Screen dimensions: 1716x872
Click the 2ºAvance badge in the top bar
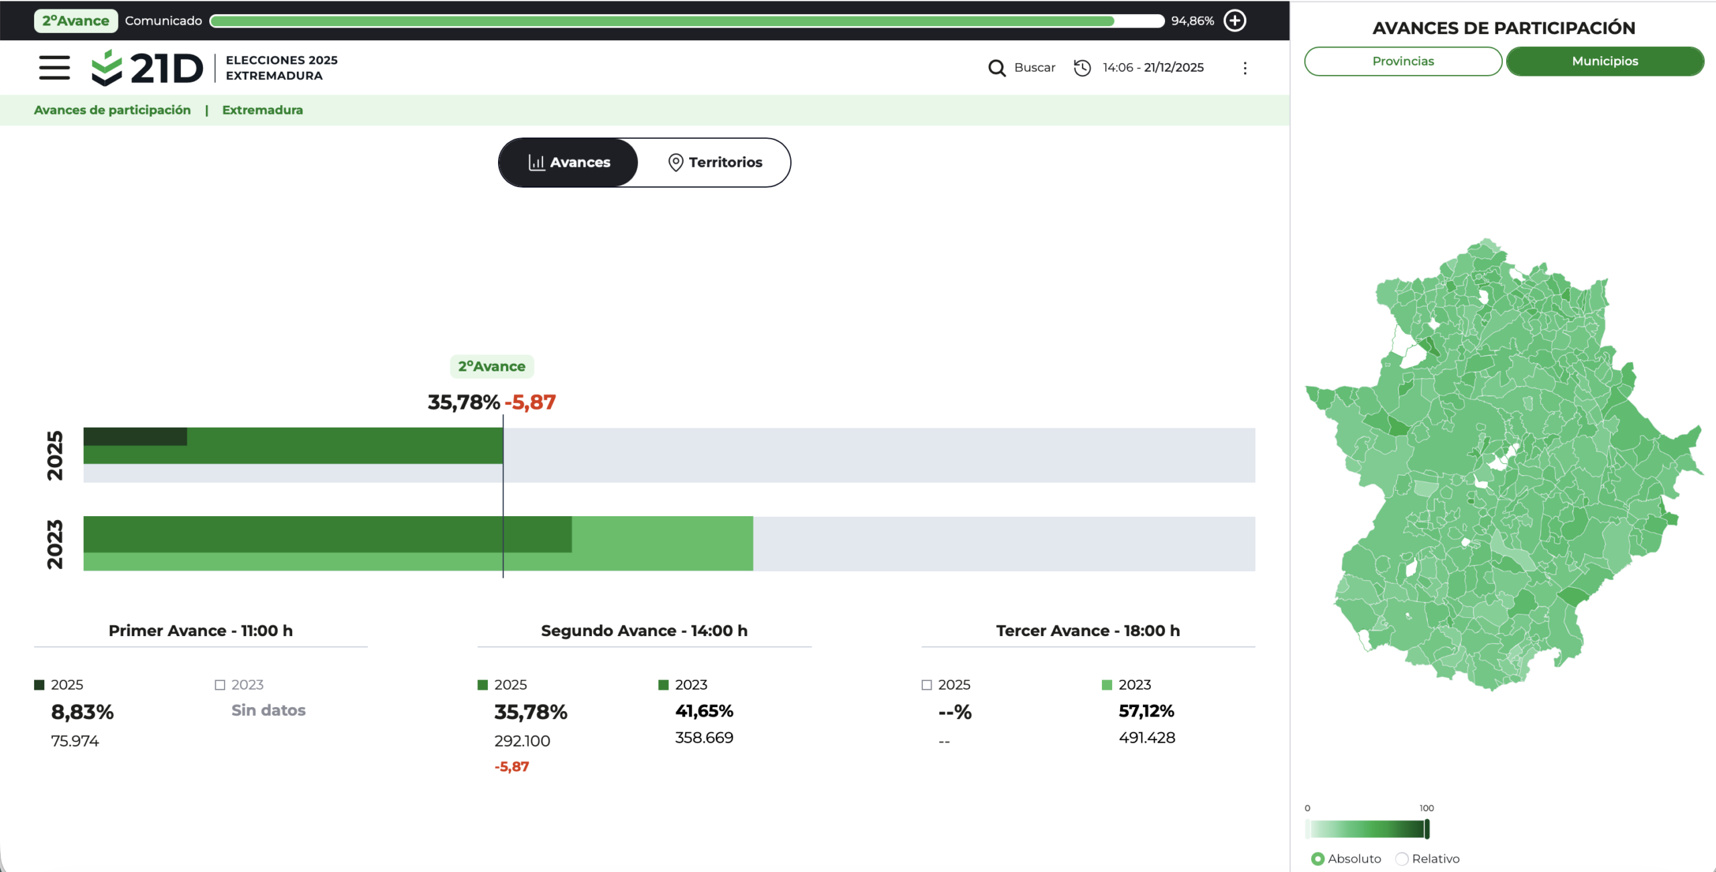point(76,21)
